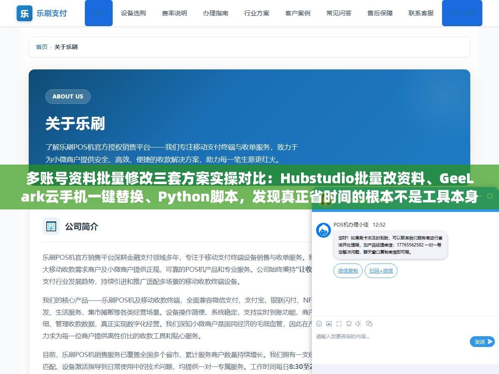Click the chat message bubble text
The height and width of the screenshot is (374, 499).
(x=390, y=245)
